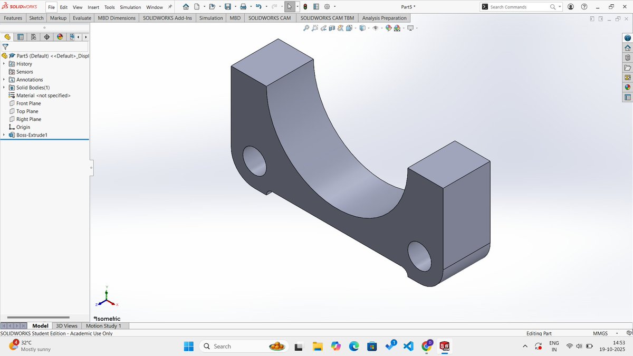The height and width of the screenshot is (356, 633).
Task: Click the Windows Start button
Action: point(189,346)
